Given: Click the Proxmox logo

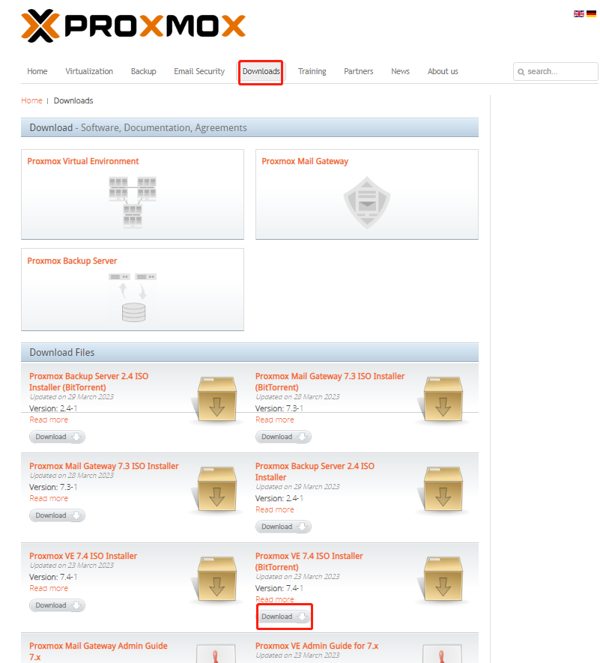Looking at the screenshot, I should coord(133,25).
